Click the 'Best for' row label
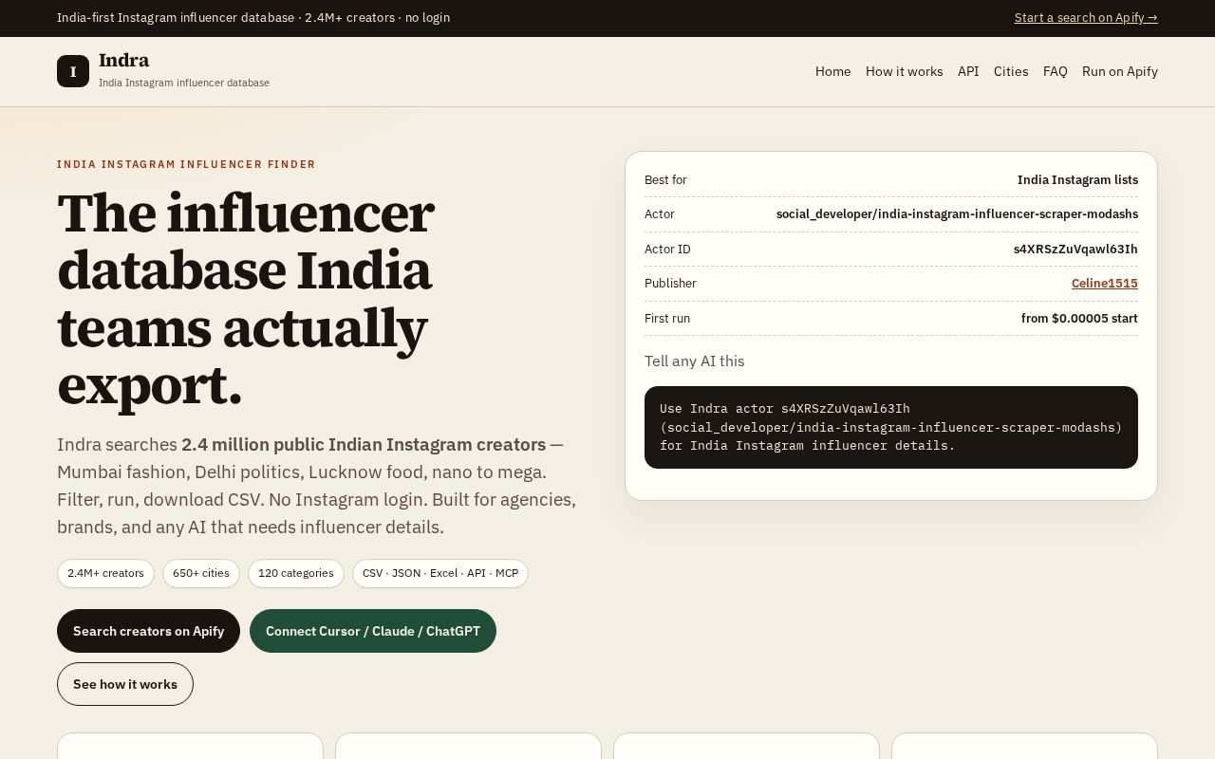This screenshot has width=1215, height=759. point(665,180)
